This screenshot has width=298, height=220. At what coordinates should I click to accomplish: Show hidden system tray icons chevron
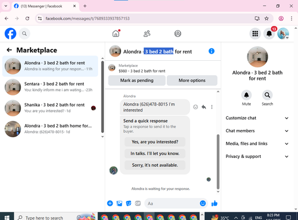coord(236,218)
